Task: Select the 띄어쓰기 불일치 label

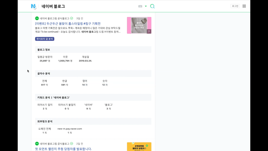Action: click(67, 105)
